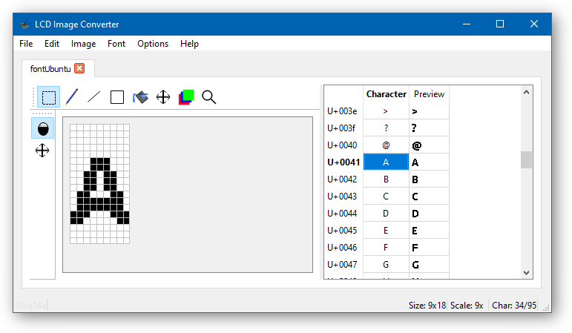Select the U+0045 row header

[x=343, y=231]
